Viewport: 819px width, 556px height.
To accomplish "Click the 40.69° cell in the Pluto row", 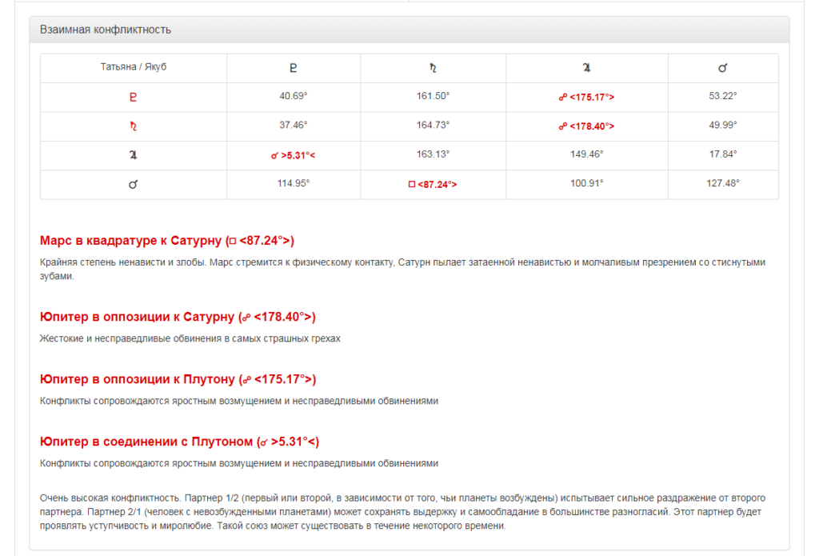I will [293, 96].
